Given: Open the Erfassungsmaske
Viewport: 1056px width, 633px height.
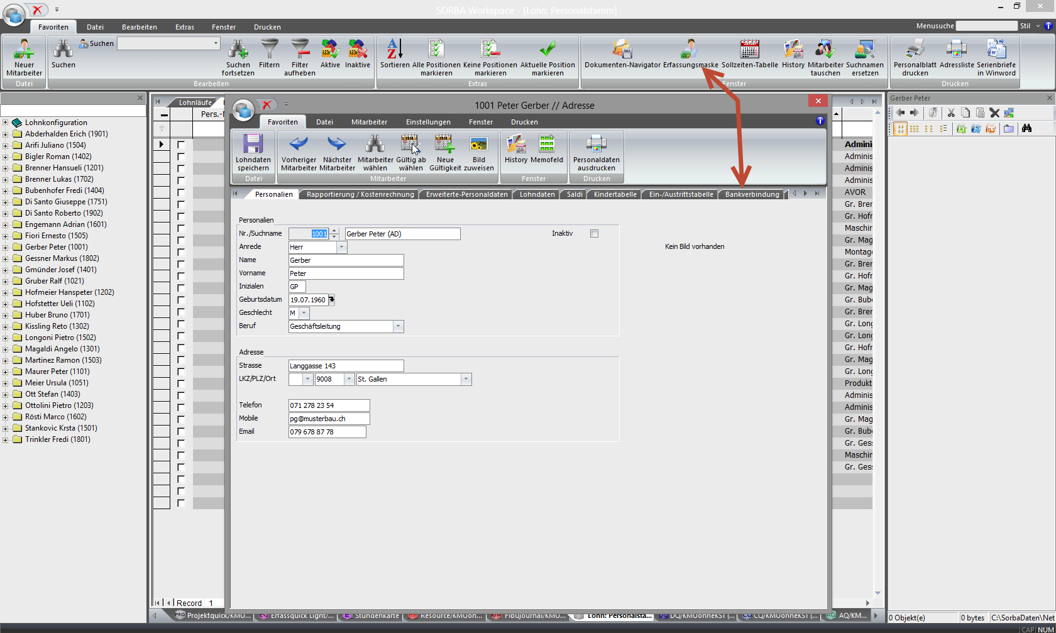Looking at the screenshot, I should click(690, 53).
